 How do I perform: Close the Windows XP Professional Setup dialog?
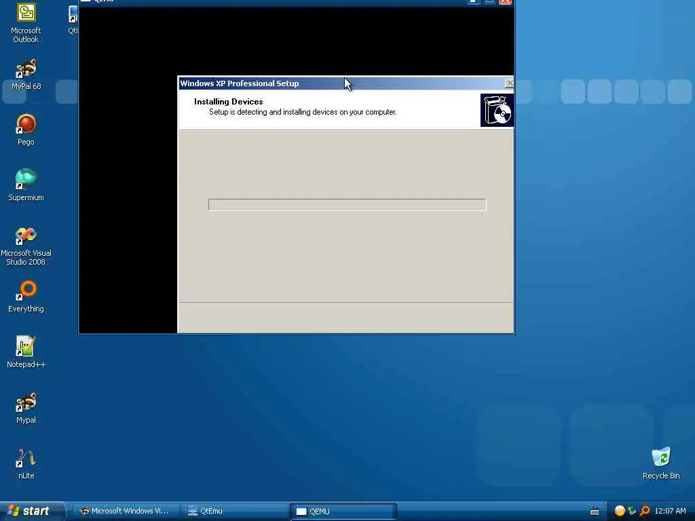click(509, 83)
